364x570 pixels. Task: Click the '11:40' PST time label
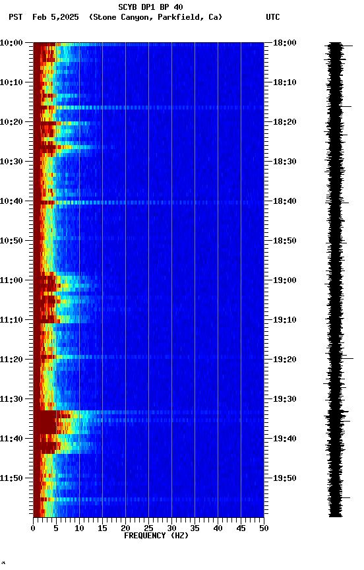tap(11, 439)
